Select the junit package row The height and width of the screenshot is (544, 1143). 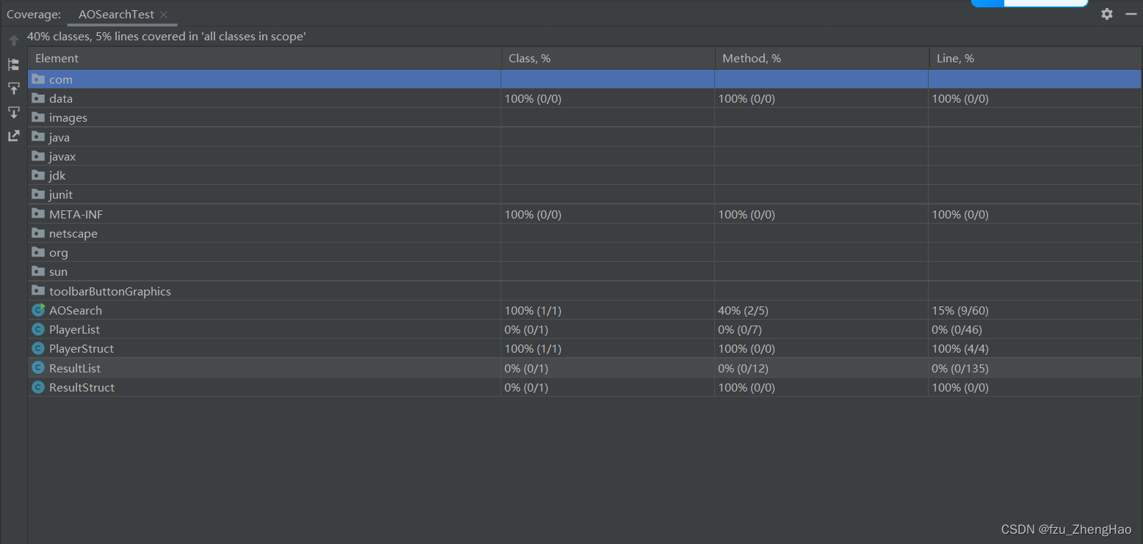tap(584, 194)
